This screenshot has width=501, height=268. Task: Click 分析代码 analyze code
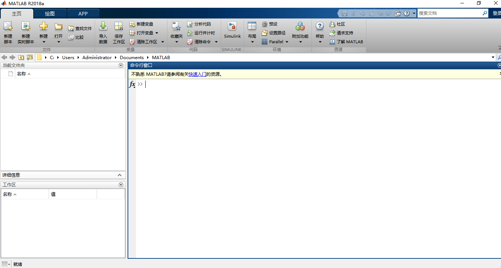coord(199,24)
